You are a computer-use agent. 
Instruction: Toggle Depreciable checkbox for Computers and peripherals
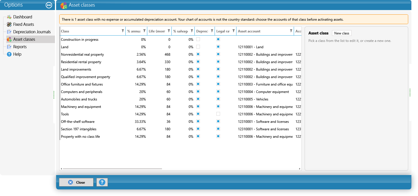point(198,92)
